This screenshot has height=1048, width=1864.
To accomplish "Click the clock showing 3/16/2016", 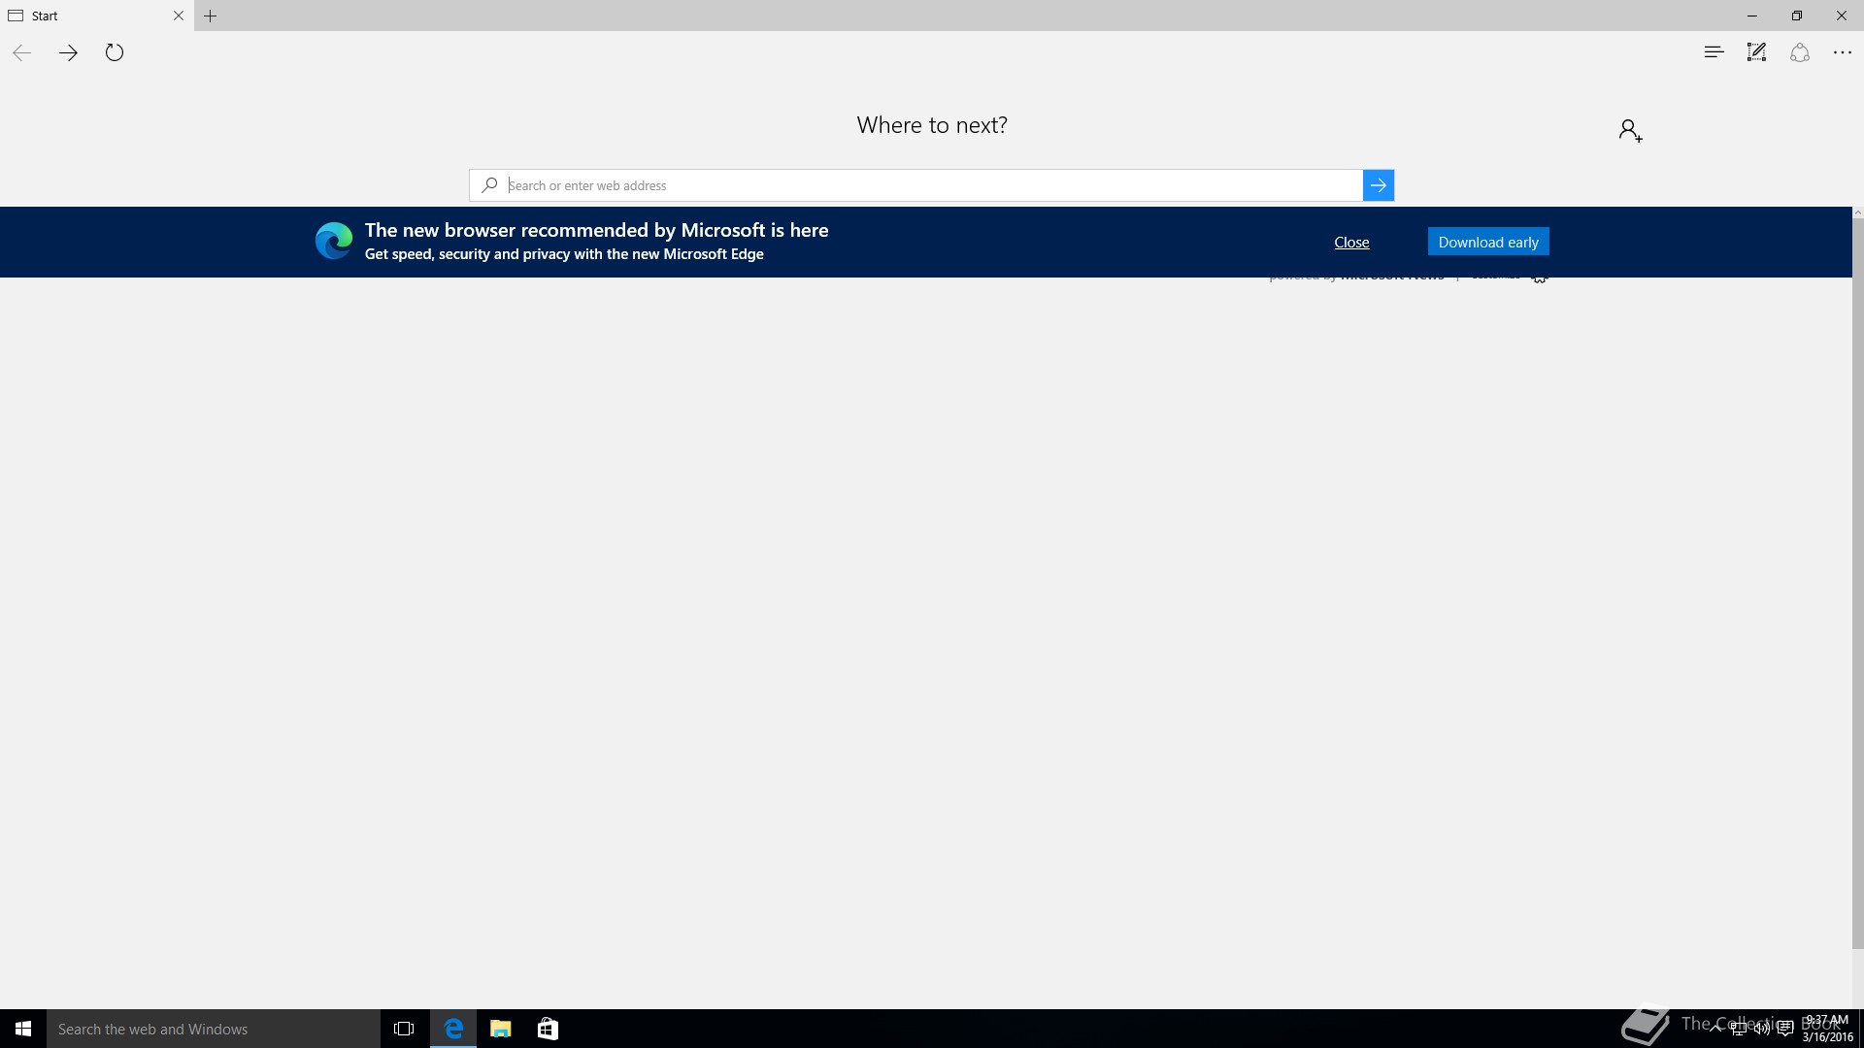I will point(1827,1029).
